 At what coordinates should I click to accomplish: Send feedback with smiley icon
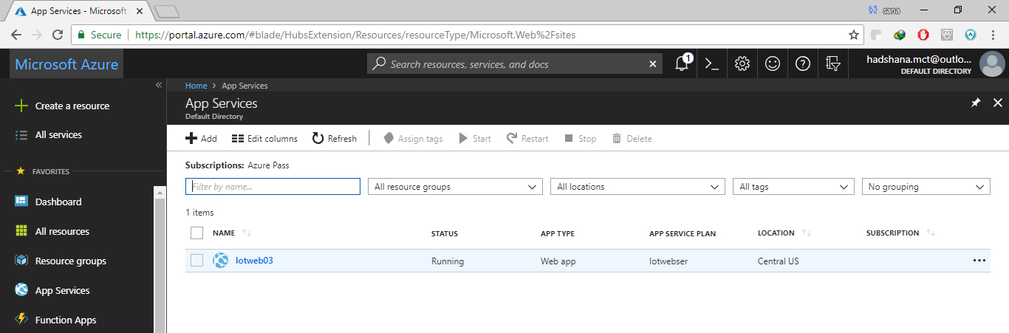[x=773, y=63]
